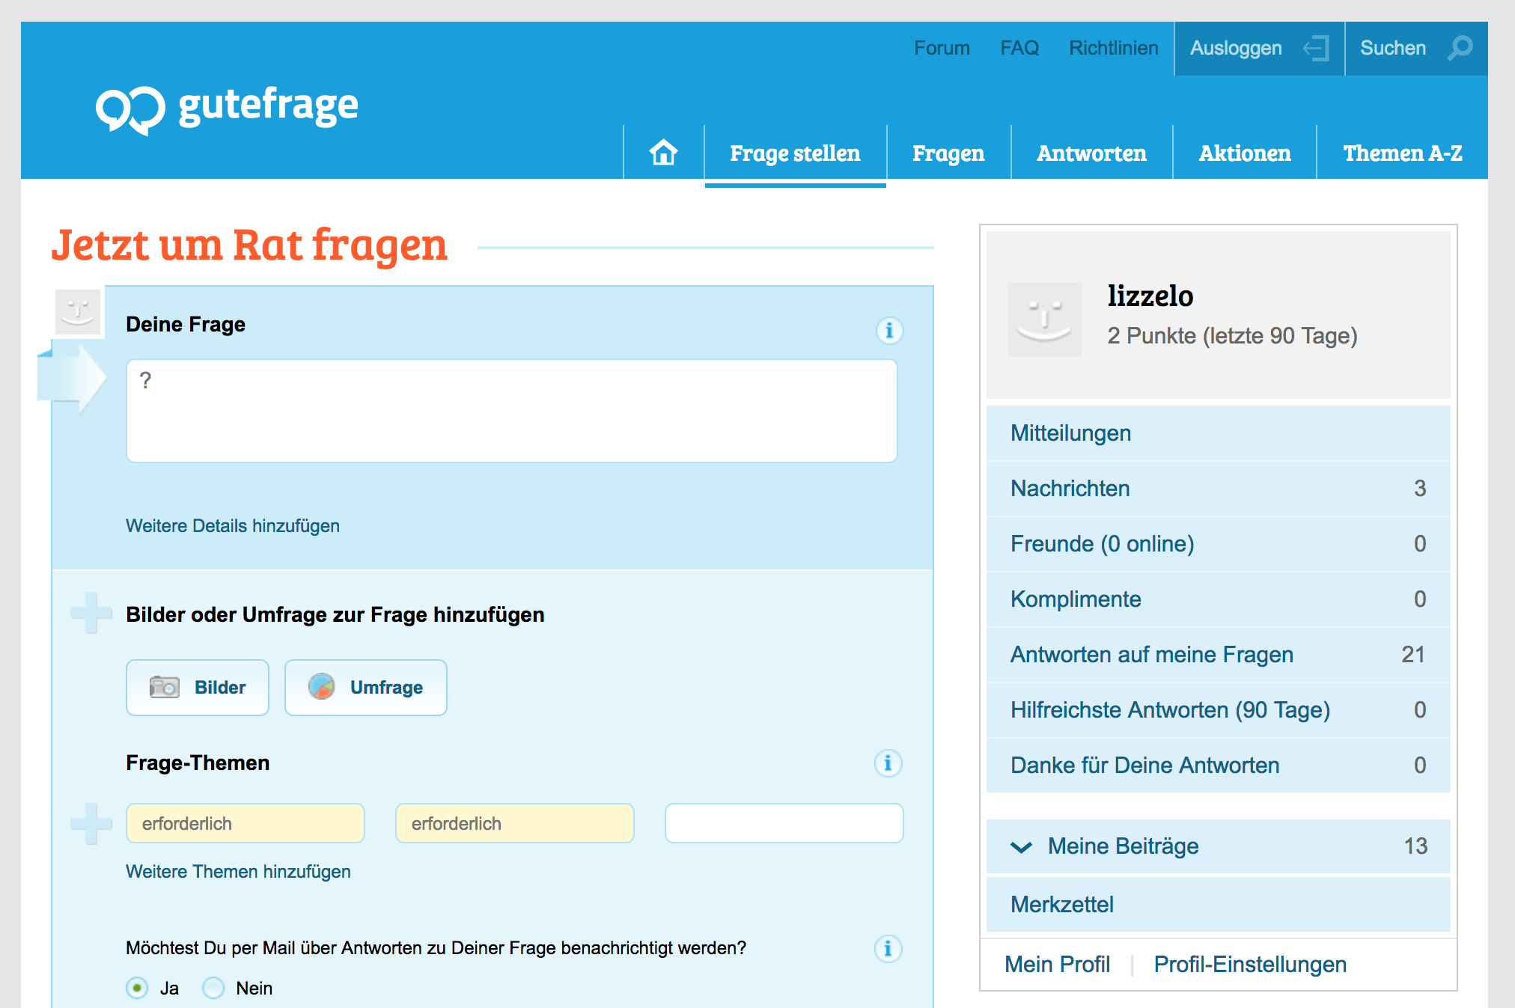Click the question text field
Image resolution: width=1515 pixels, height=1008 pixels.
(x=511, y=411)
